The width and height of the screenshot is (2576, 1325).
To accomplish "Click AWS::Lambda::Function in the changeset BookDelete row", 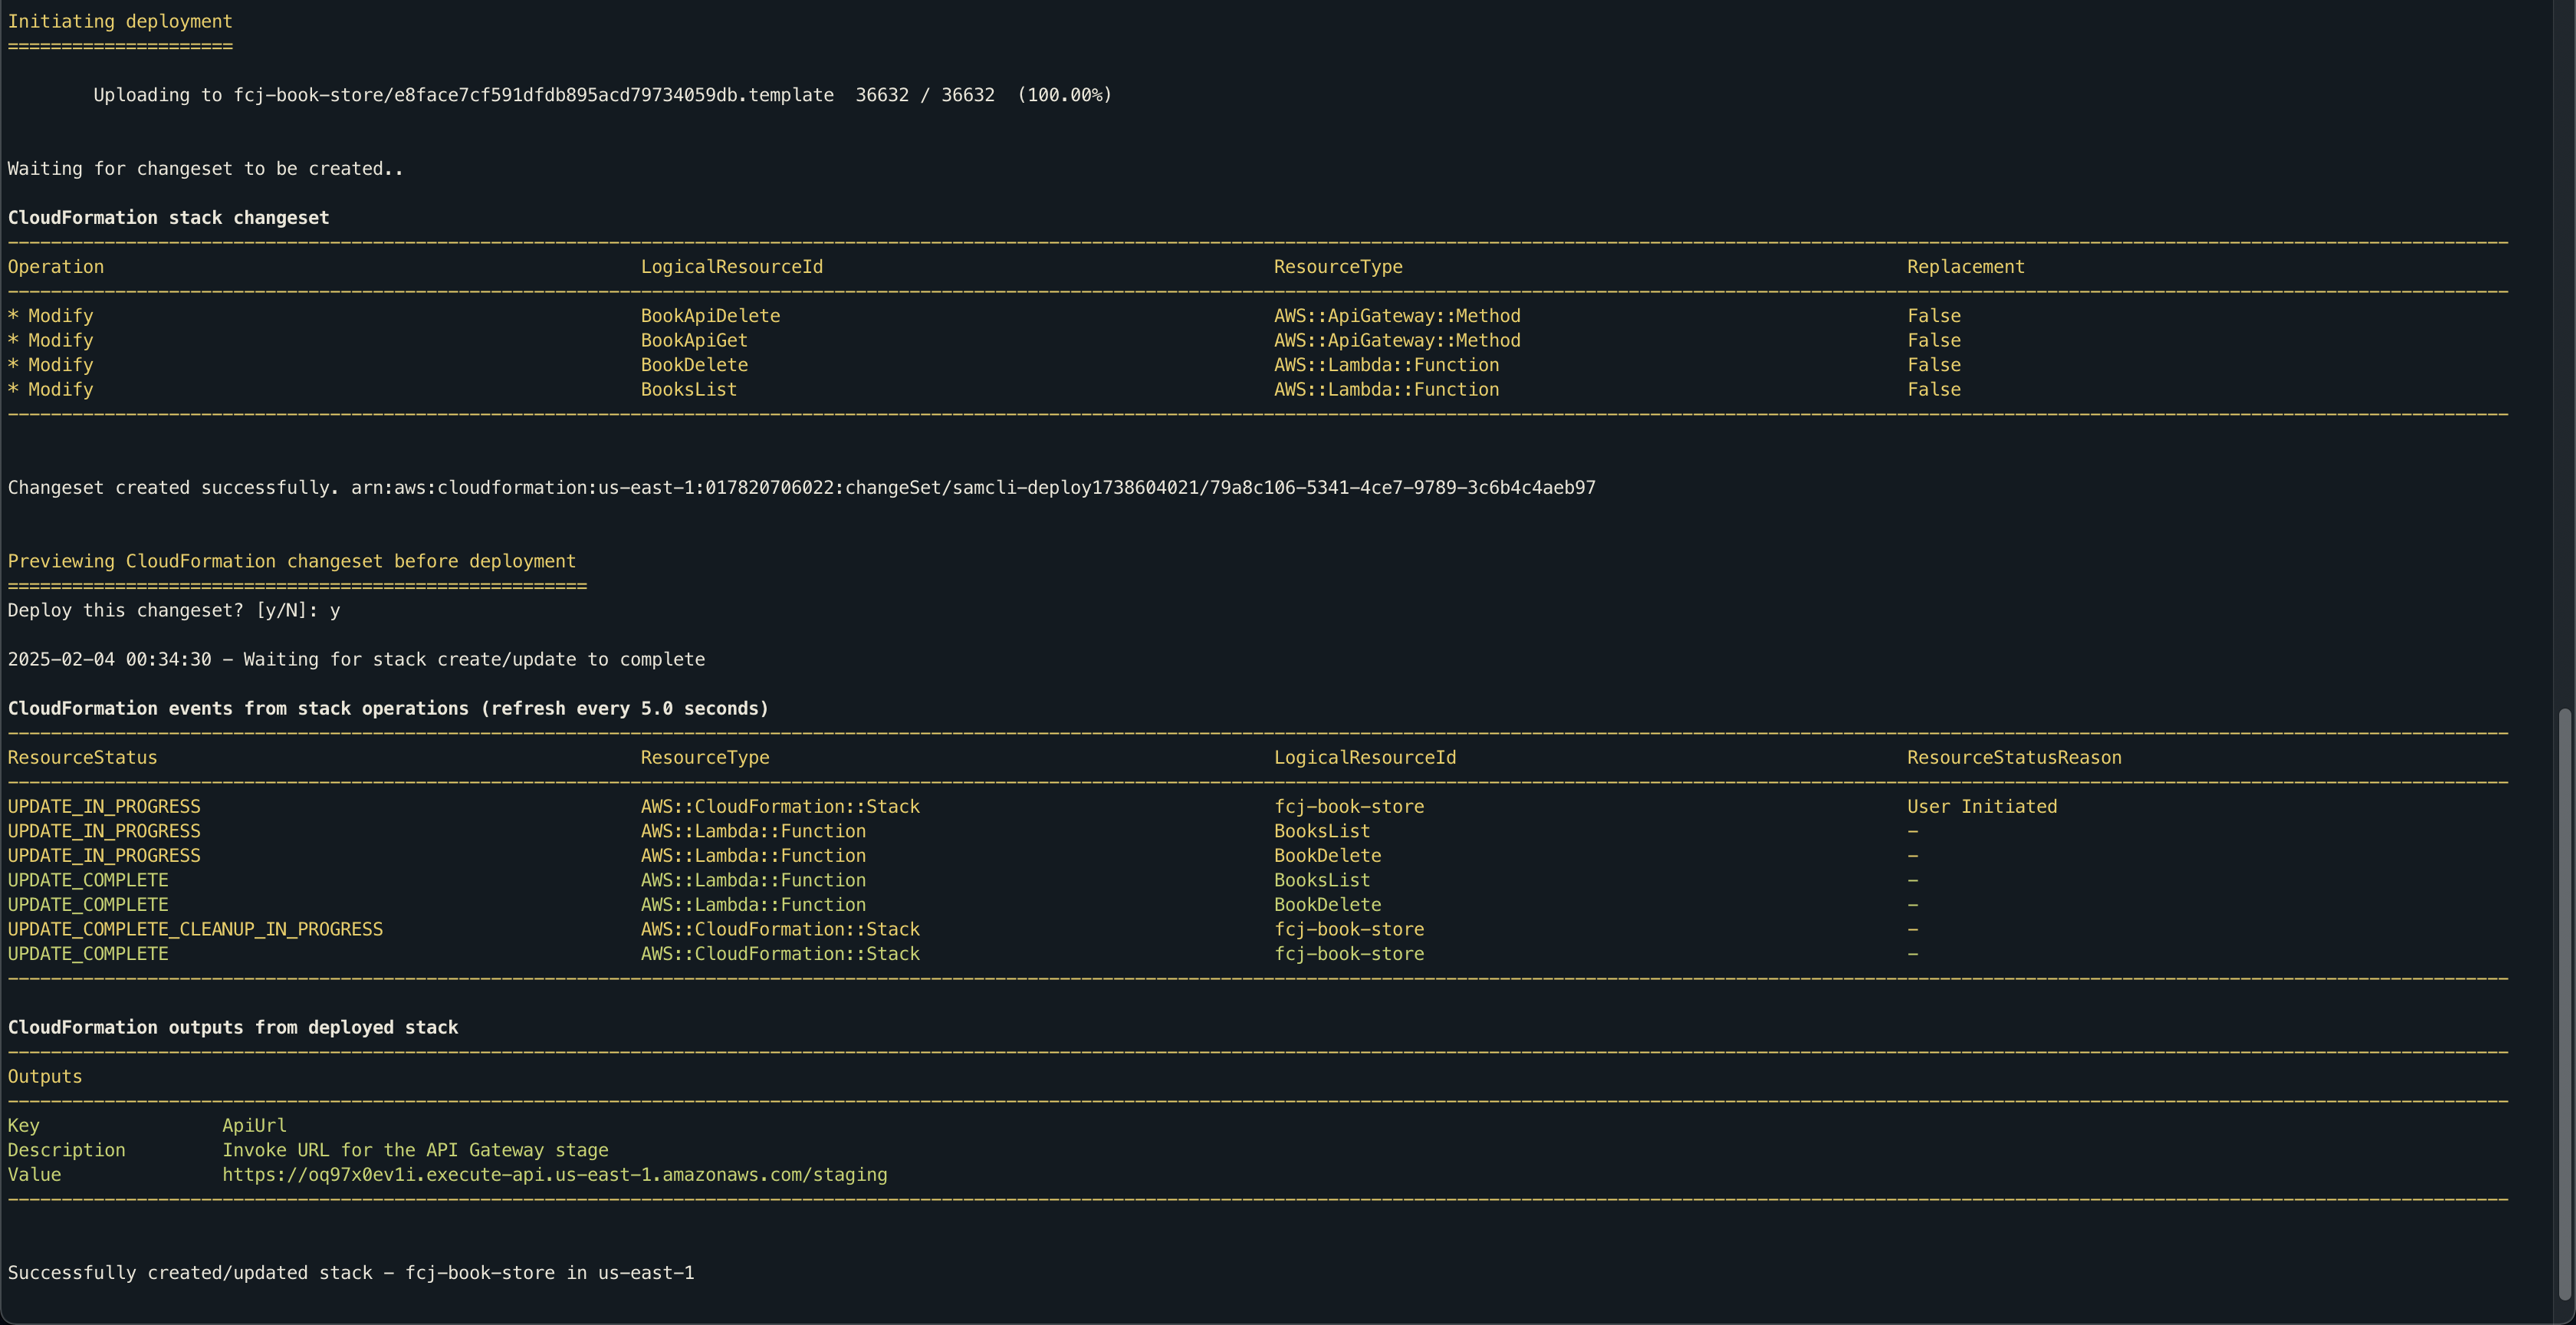I will click(1387, 365).
